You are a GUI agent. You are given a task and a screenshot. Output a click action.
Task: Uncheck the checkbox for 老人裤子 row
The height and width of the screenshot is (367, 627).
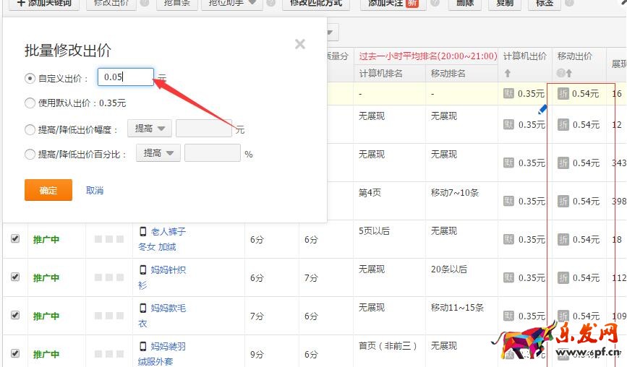(x=15, y=238)
